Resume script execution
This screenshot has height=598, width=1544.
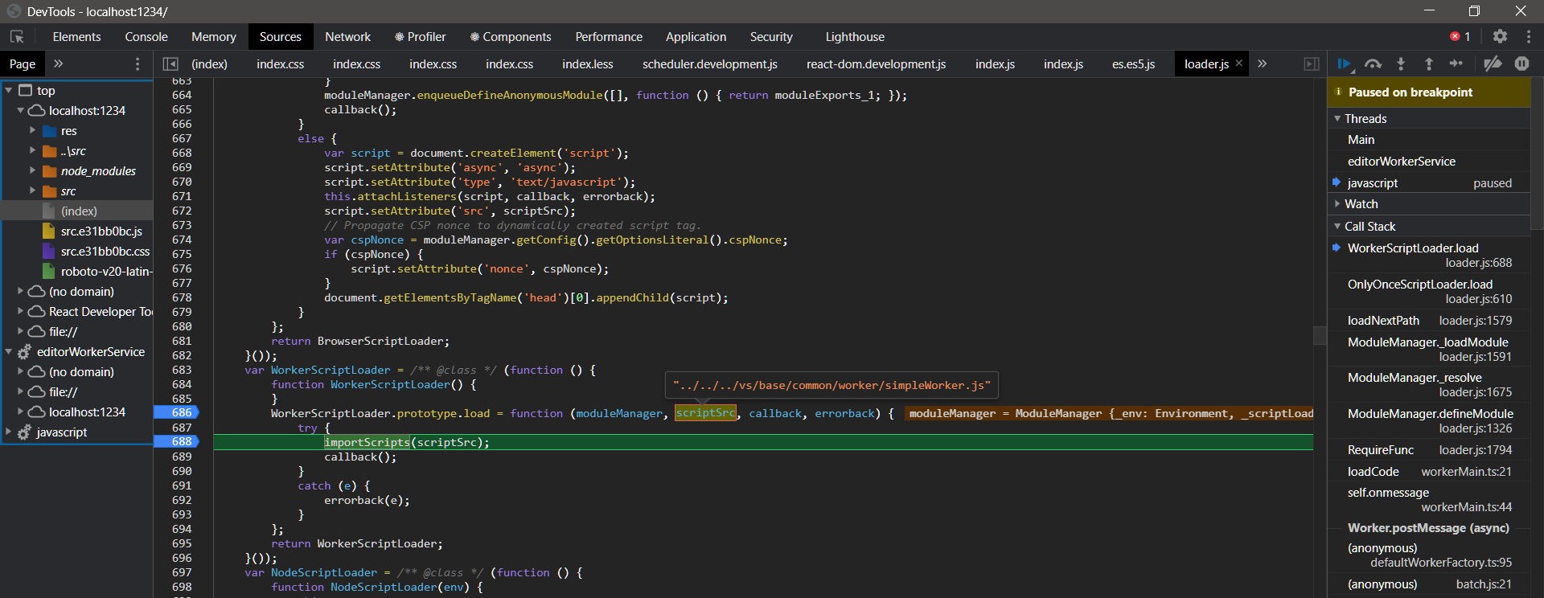tap(1345, 63)
